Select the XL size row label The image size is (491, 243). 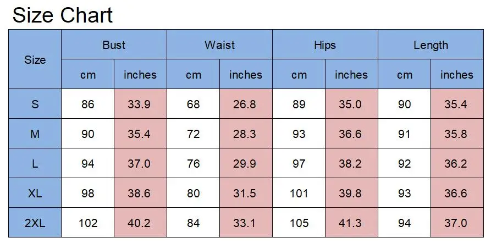35,193
